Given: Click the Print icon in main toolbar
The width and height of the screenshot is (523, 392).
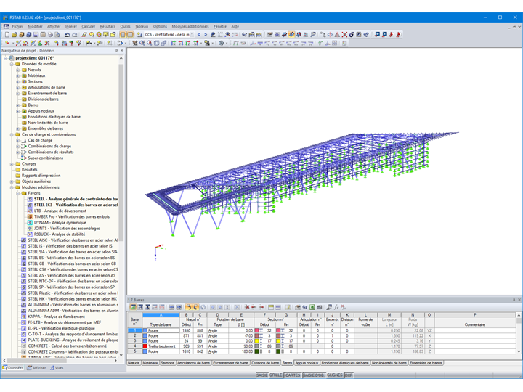Looking at the screenshot, I should tap(50, 34).
